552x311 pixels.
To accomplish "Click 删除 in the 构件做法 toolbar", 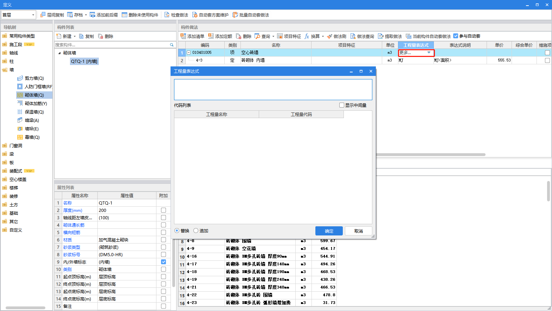I will pos(244,36).
